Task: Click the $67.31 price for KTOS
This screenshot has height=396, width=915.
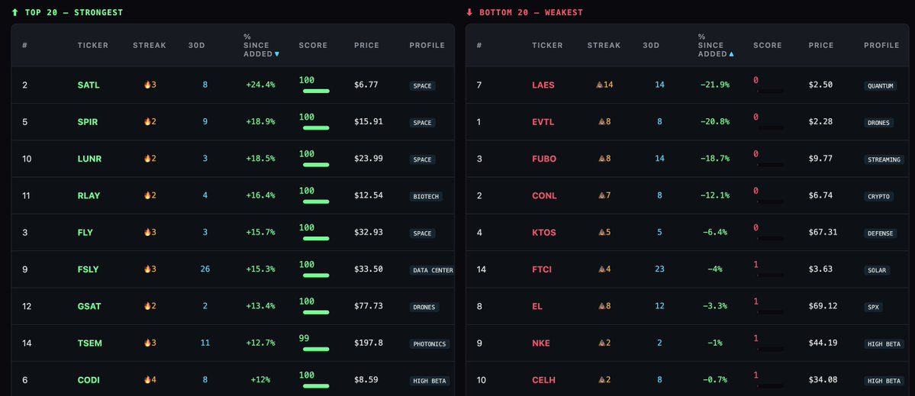Action: click(x=823, y=231)
